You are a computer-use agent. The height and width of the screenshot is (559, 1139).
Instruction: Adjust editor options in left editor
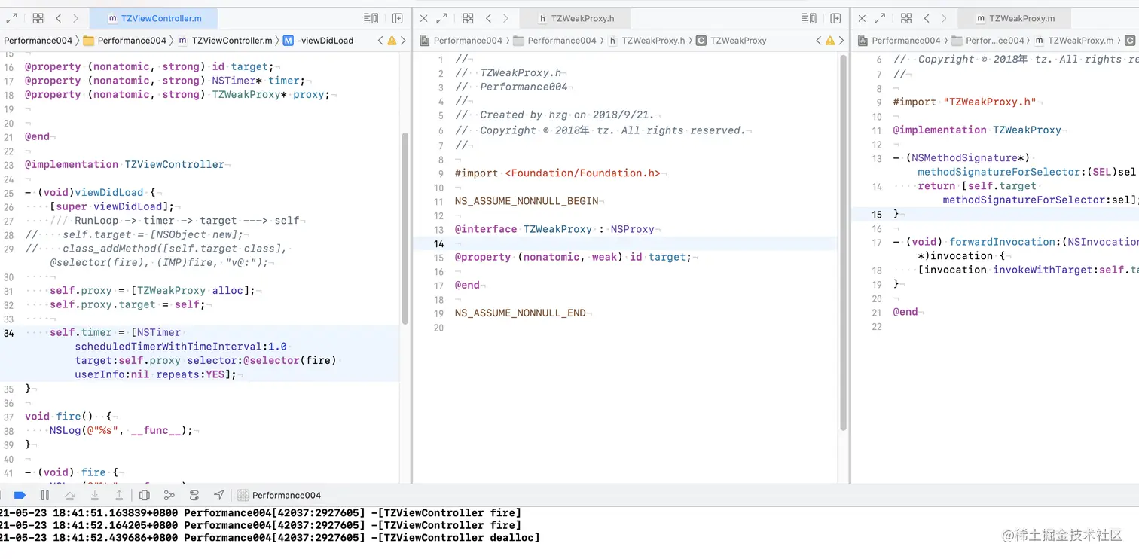tap(371, 18)
